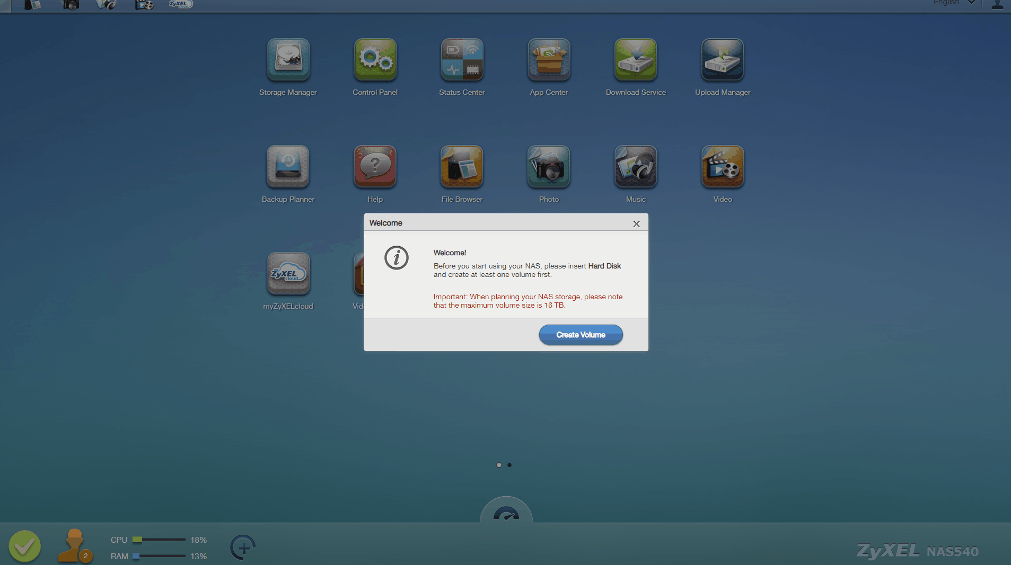
Task: Click the info icon in Welcome dialog
Action: [x=397, y=258]
